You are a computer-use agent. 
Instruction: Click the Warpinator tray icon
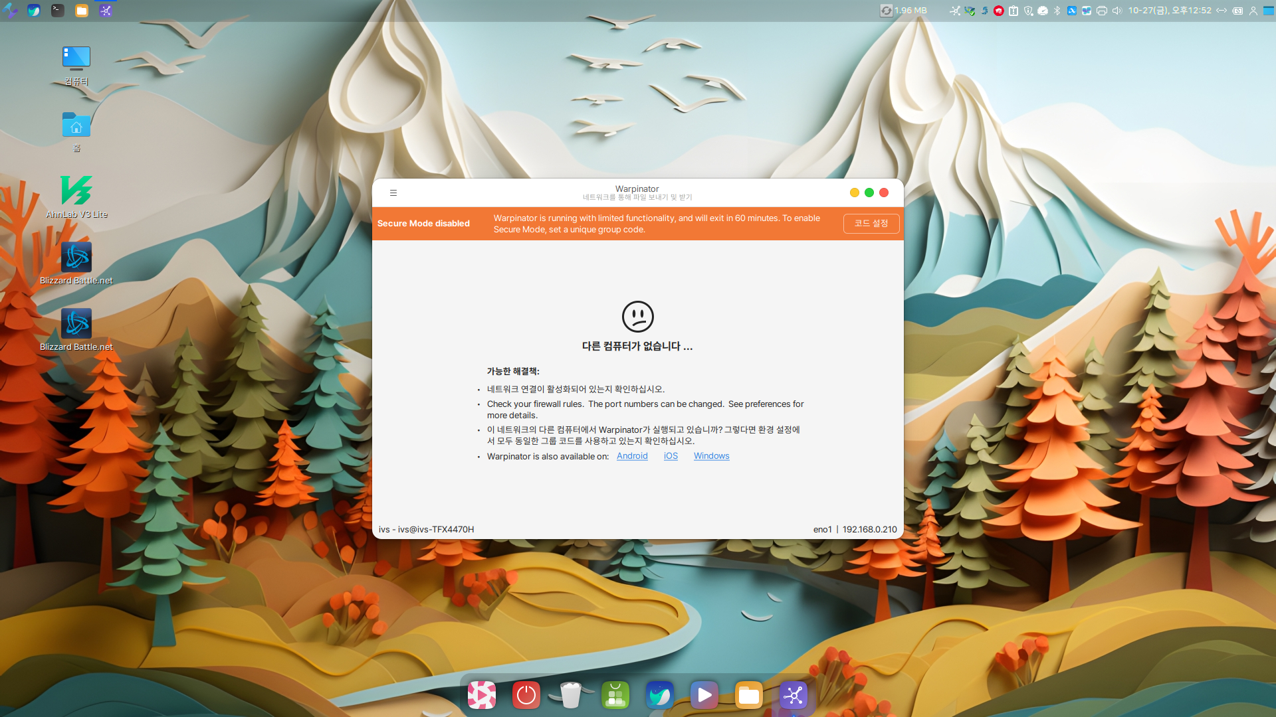(954, 11)
